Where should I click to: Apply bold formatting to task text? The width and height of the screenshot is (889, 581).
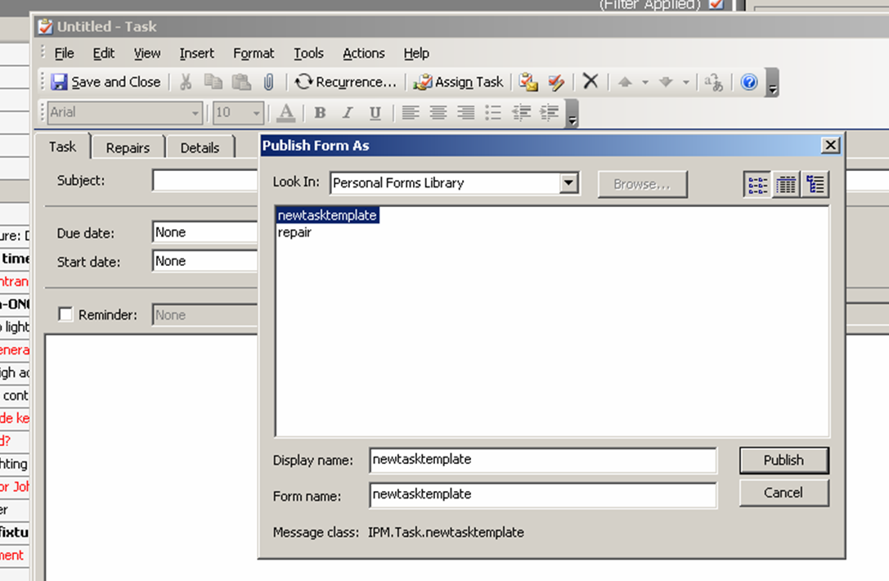point(319,113)
